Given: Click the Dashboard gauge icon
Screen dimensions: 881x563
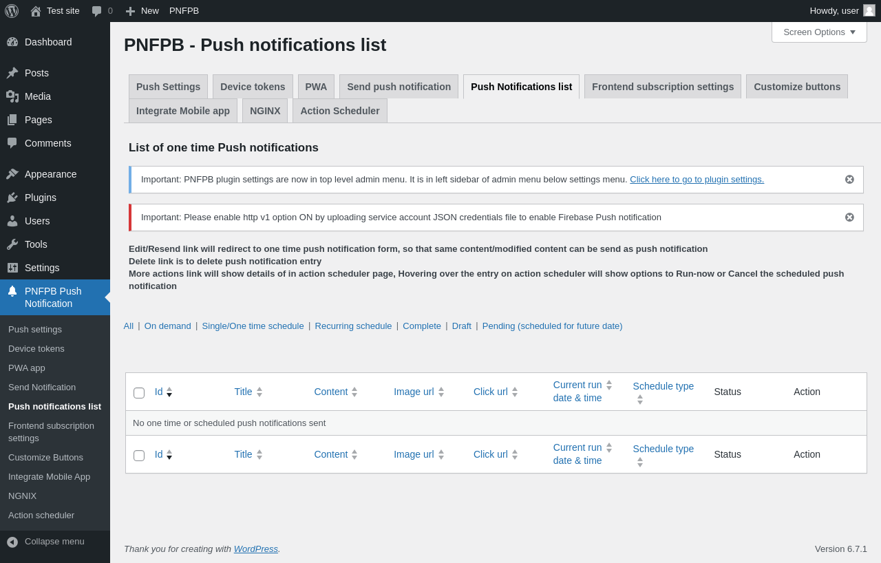Looking at the screenshot, I should pyautogui.click(x=12, y=42).
